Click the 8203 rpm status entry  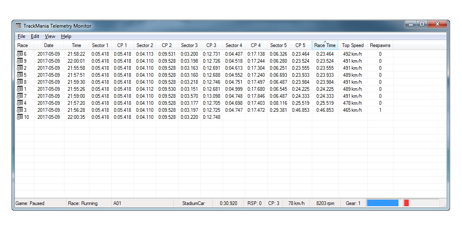pyautogui.click(x=325, y=203)
